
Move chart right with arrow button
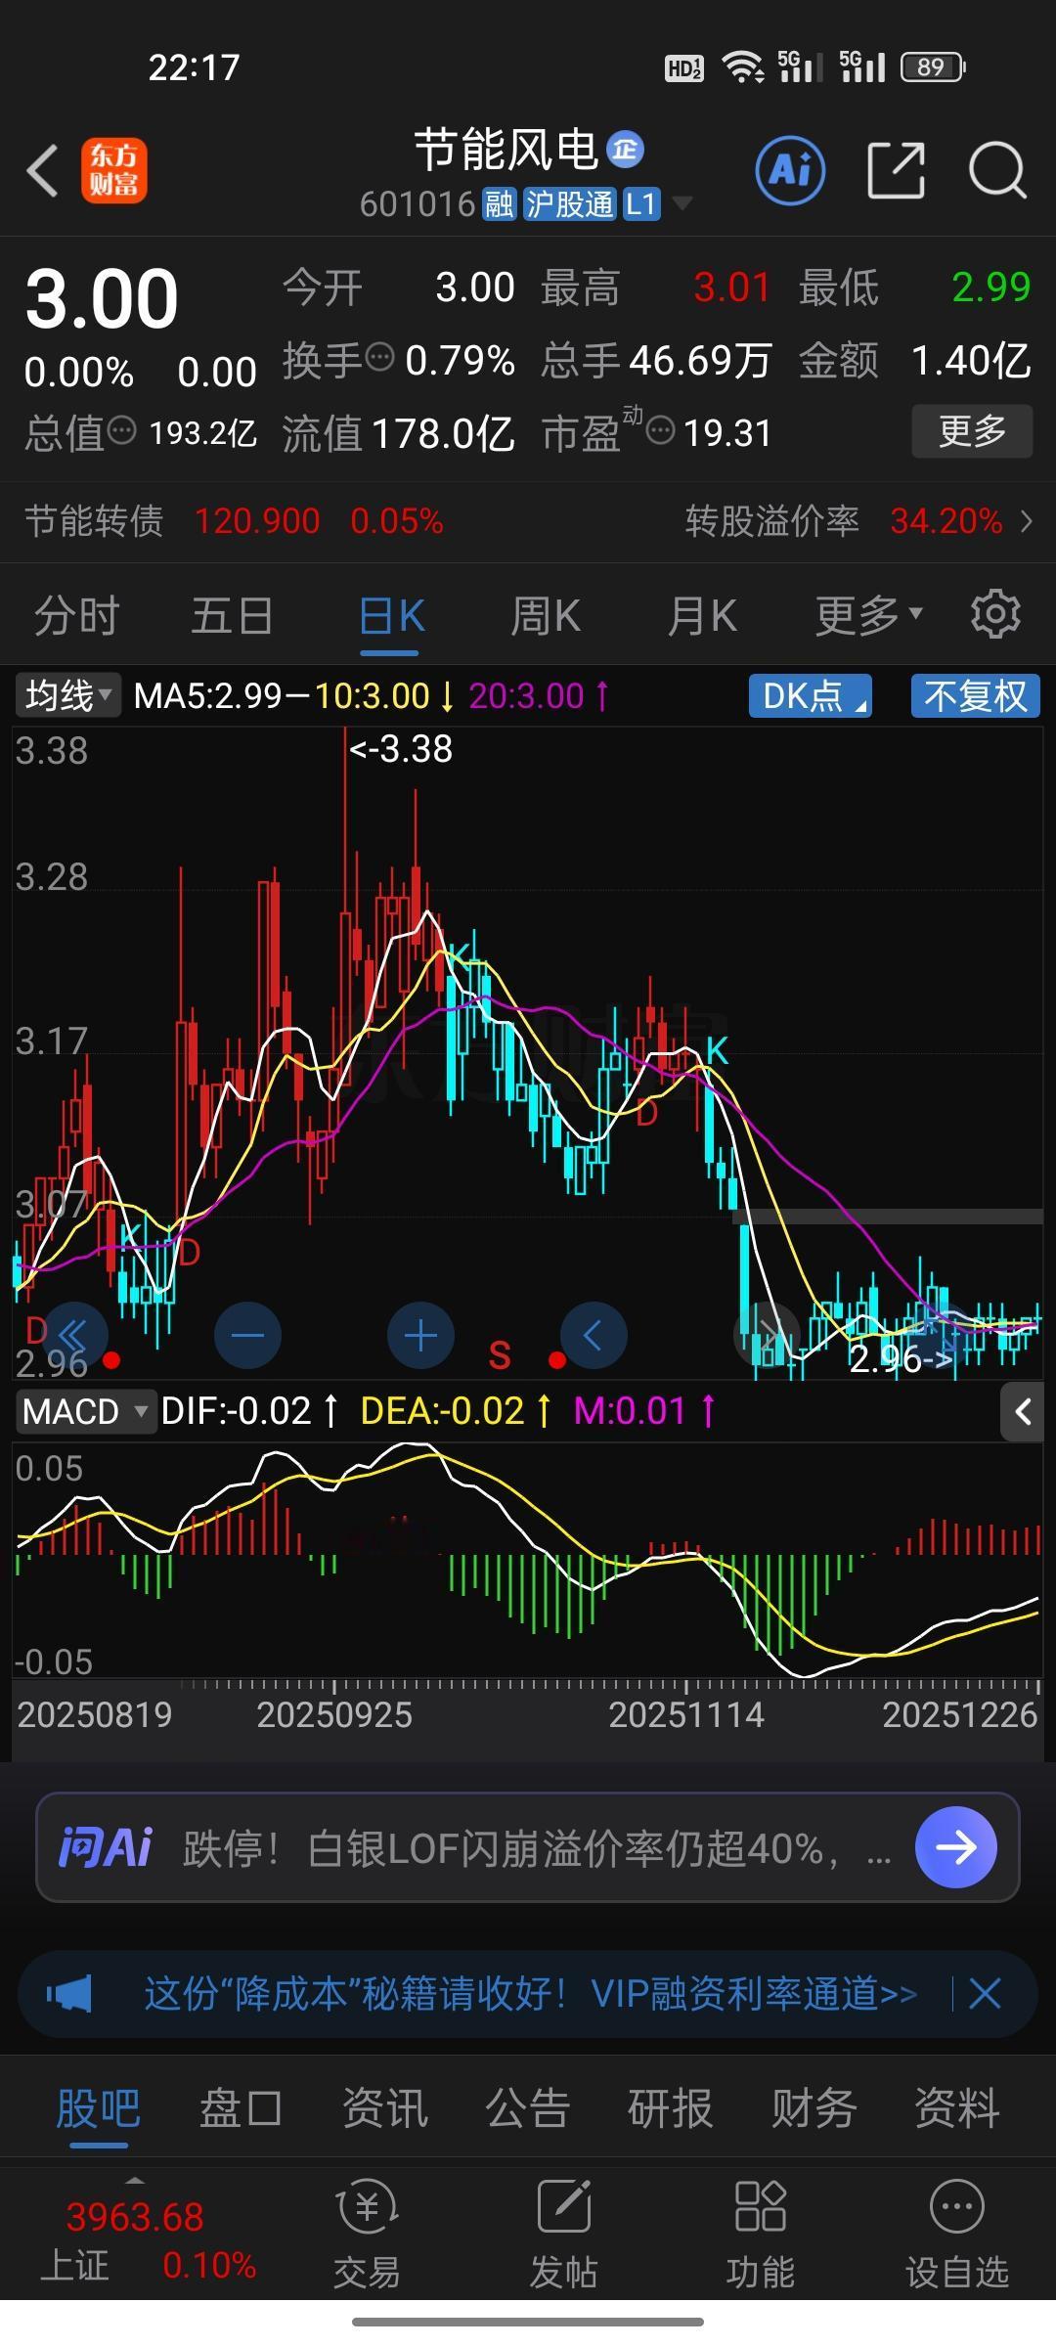768,1335
